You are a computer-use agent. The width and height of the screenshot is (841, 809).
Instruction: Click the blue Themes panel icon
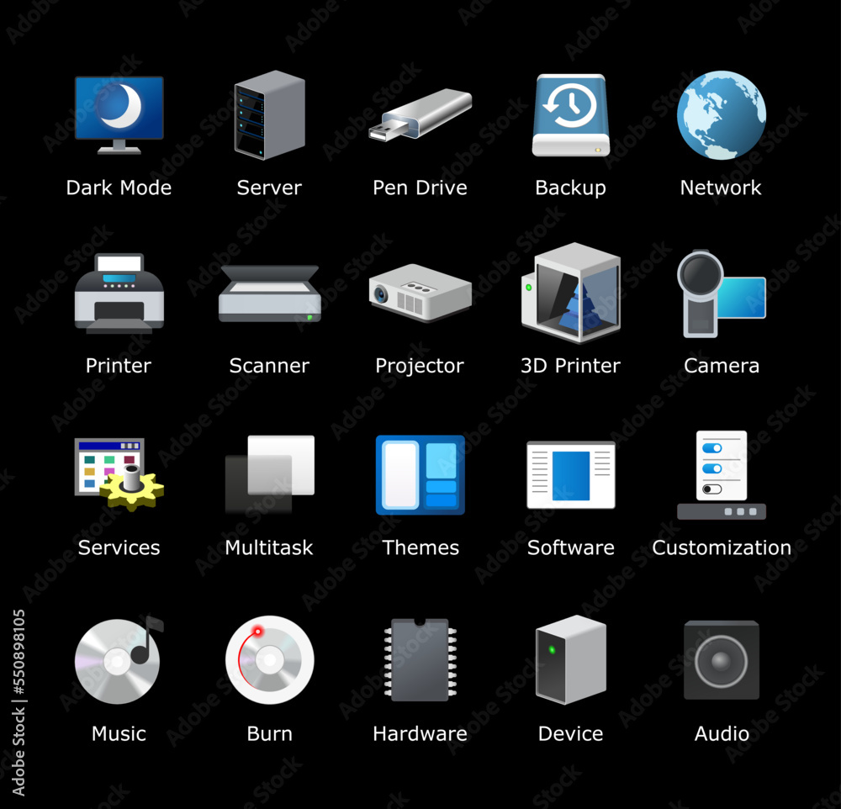click(x=420, y=475)
